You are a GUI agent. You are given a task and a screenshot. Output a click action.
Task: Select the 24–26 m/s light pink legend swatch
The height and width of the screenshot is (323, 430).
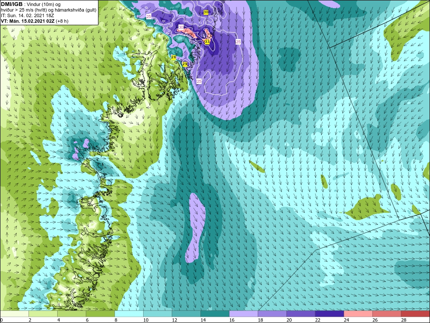click(358, 314)
